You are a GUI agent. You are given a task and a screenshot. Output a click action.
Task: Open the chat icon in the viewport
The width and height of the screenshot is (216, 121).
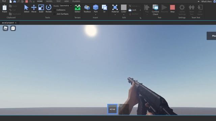tap(13, 28)
